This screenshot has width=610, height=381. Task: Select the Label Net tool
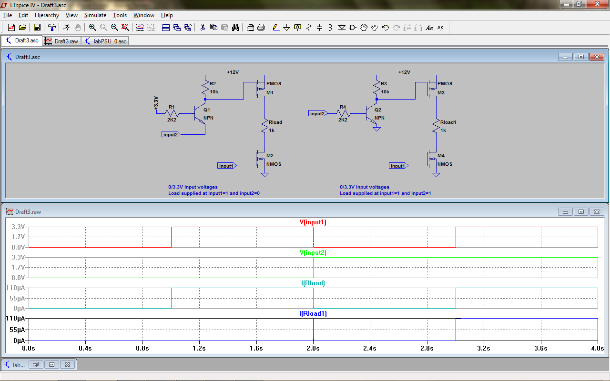[x=298, y=28]
